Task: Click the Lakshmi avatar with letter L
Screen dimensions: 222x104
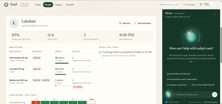Action: 14,23
